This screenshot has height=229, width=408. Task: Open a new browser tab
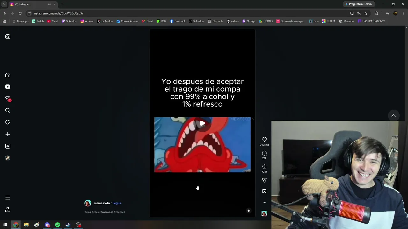click(62, 4)
